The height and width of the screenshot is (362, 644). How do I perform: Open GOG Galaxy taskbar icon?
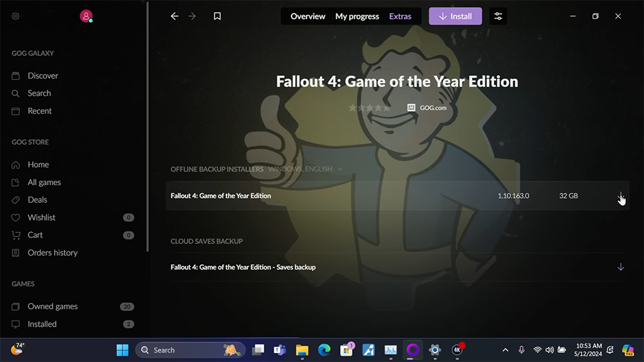coord(413,350)
